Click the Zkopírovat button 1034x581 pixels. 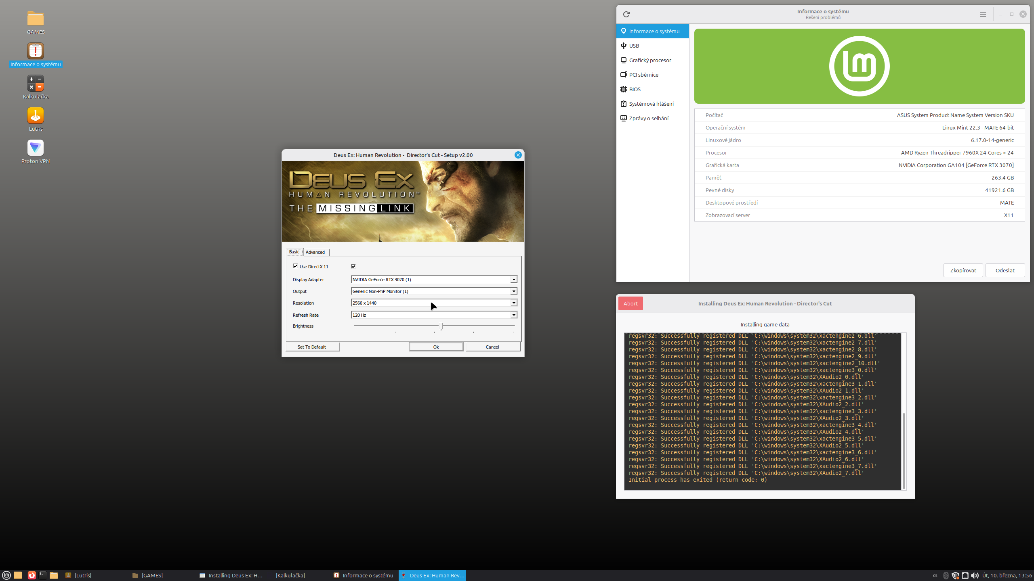tap(963, 270)
